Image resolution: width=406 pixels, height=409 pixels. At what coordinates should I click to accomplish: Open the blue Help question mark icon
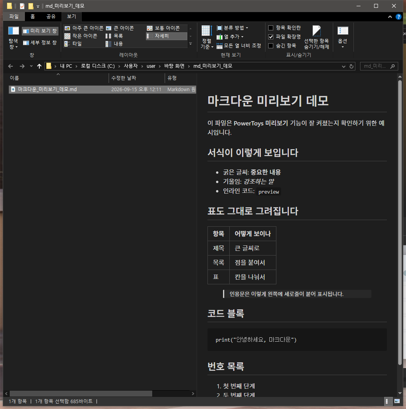399,17
